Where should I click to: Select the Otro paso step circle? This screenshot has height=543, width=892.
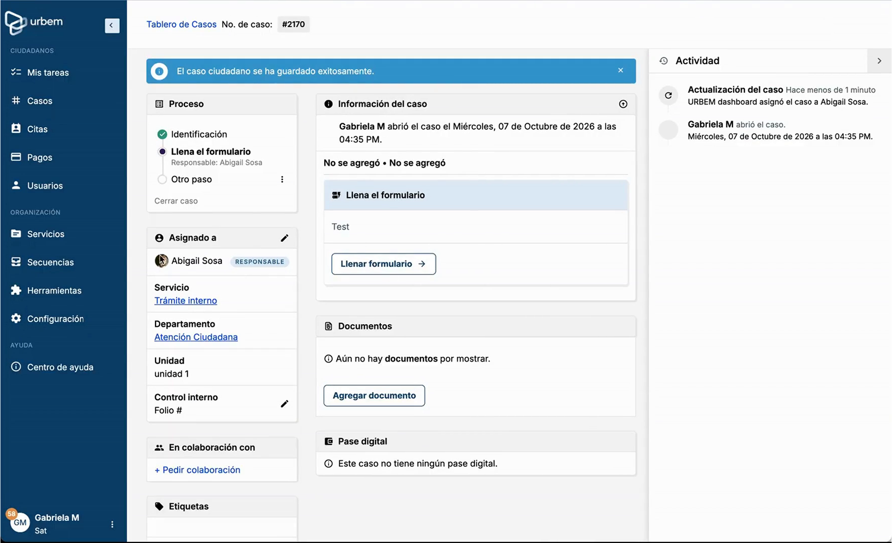pyautogui.click(x=162, y=179)
